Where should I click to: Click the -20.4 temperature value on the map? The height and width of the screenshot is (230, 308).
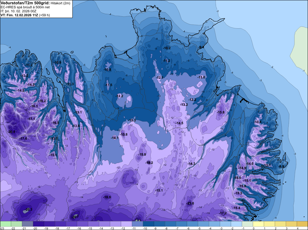(x=11, y=132)
